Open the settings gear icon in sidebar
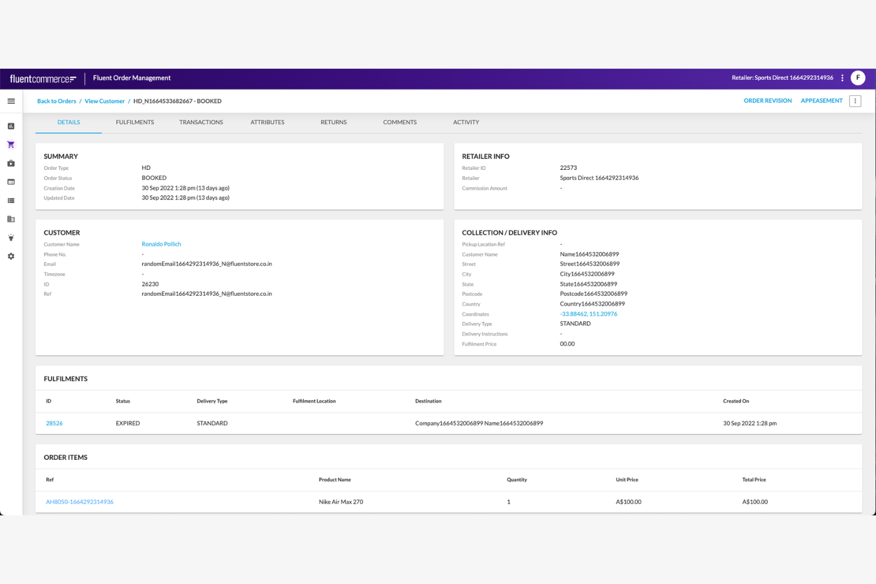The image size is (876, 584). (11, 256)
